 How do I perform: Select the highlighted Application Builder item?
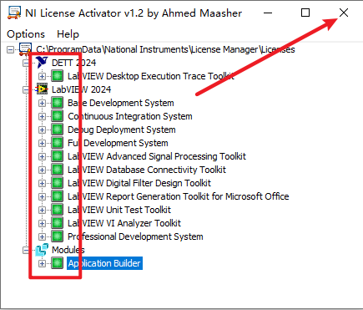pos(104,263)
